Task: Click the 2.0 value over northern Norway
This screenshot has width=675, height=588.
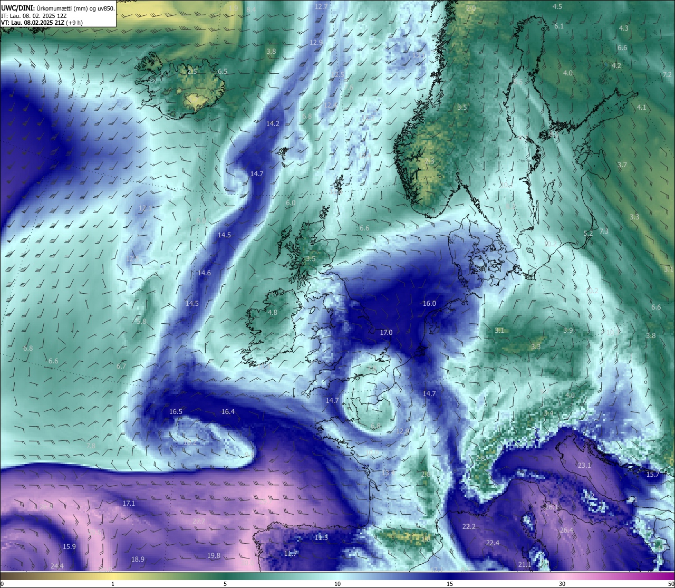Action: coord(471,8)
